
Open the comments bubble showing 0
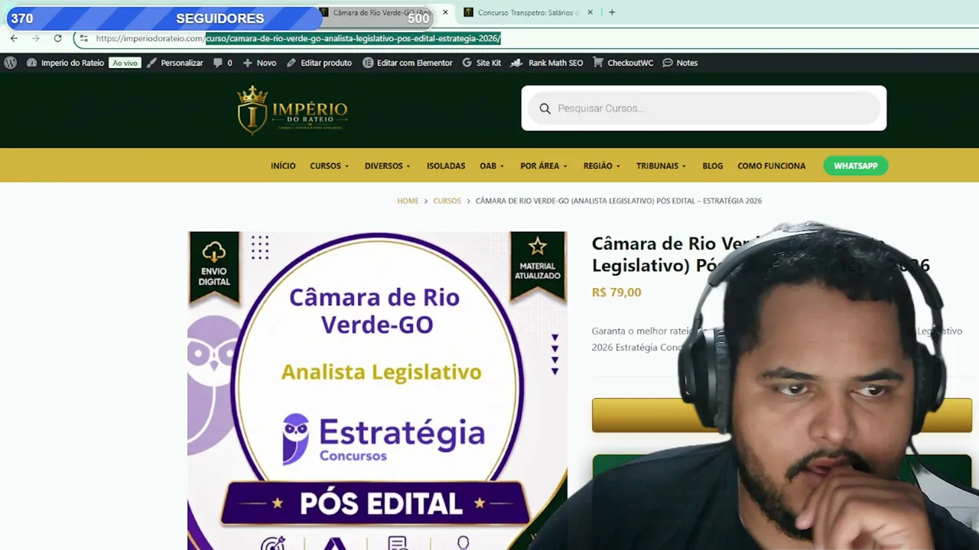coord(223,63)
